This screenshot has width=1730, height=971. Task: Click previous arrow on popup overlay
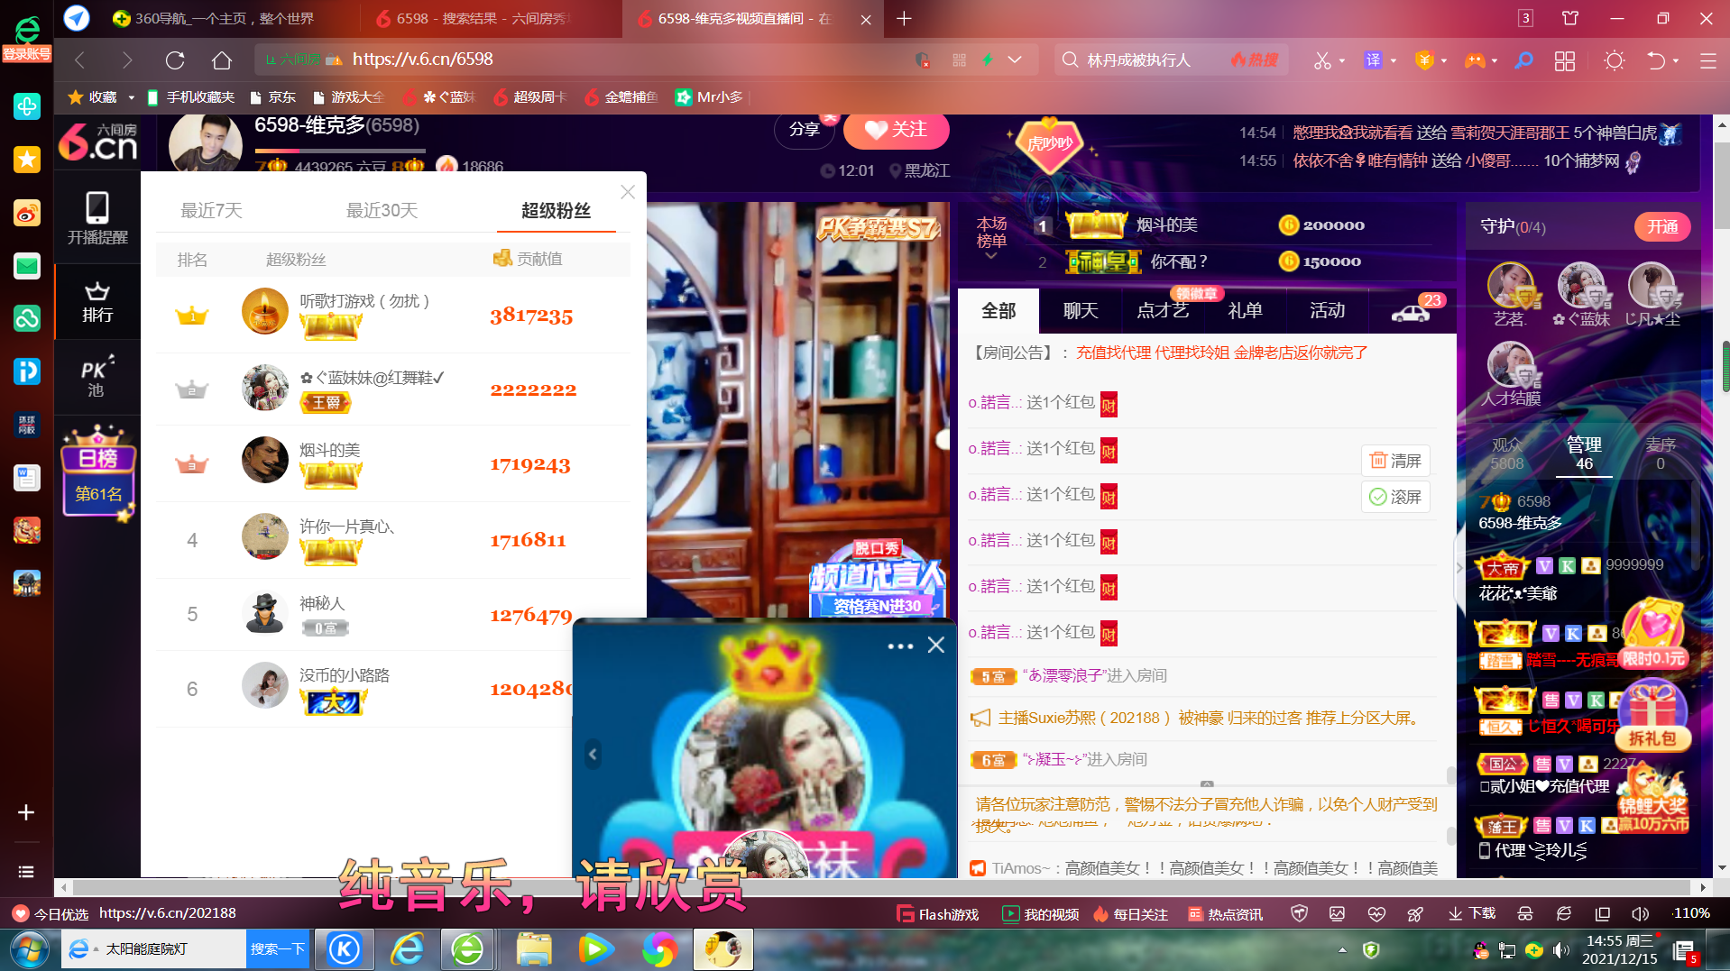(593, 755)
